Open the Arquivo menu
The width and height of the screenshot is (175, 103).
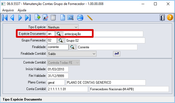8,10
